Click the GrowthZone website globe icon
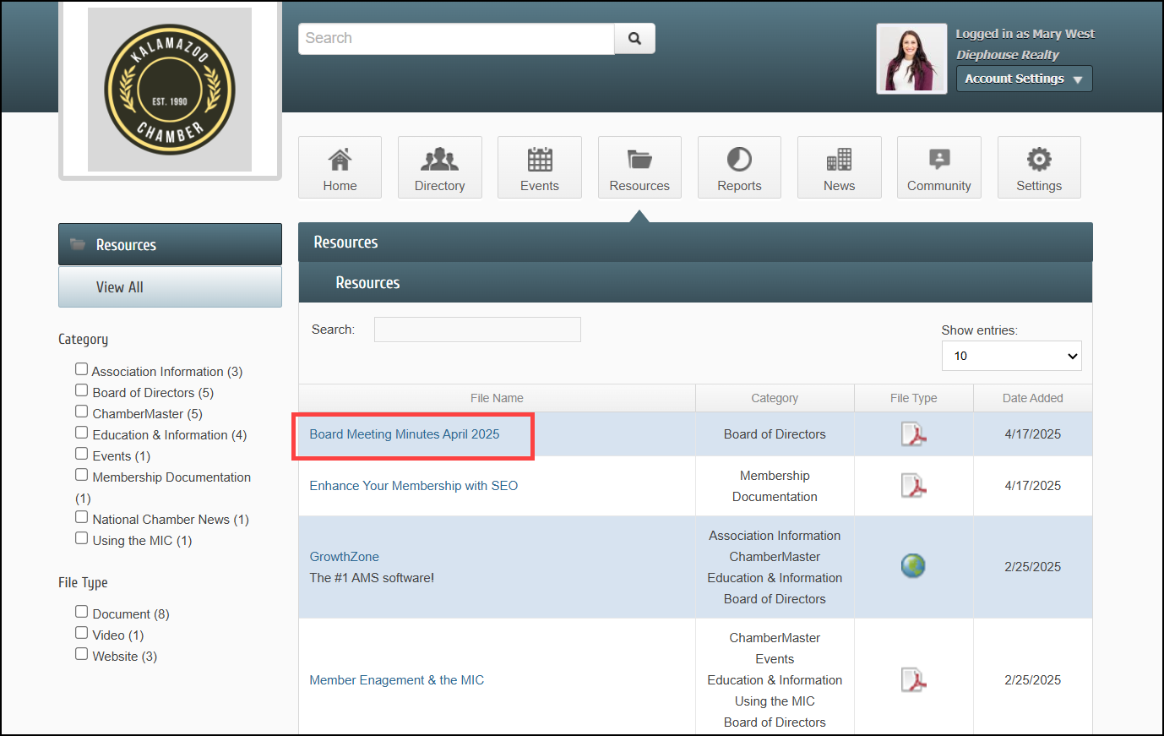Viewport: 1164px width, 736px height. click(x=913, y=566)
